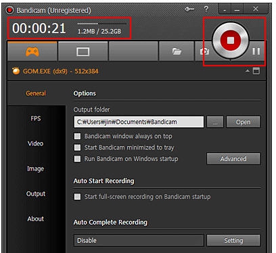Screen dimensions: 276x253
Task: Select screen rectangle recording mode tab
Action: click(83, 51)
